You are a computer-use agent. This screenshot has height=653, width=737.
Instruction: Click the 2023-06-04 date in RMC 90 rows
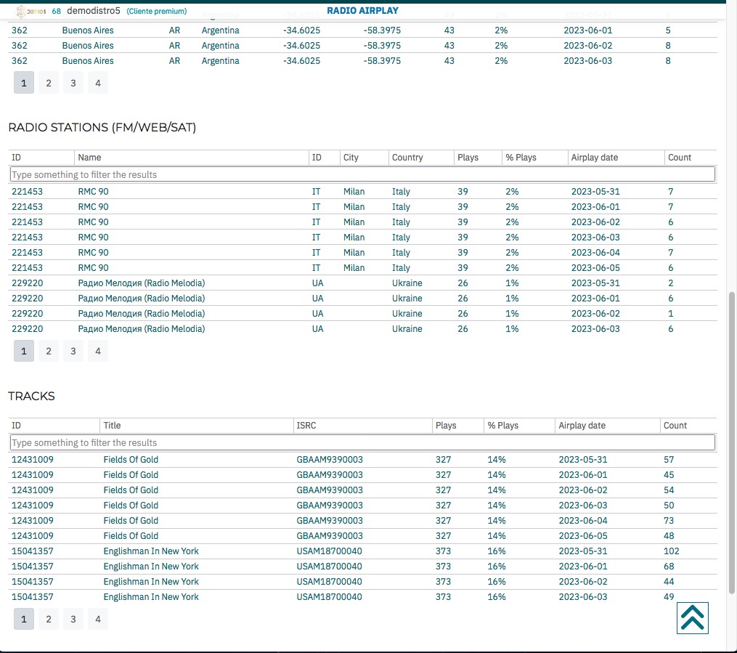tap(595, 253)
